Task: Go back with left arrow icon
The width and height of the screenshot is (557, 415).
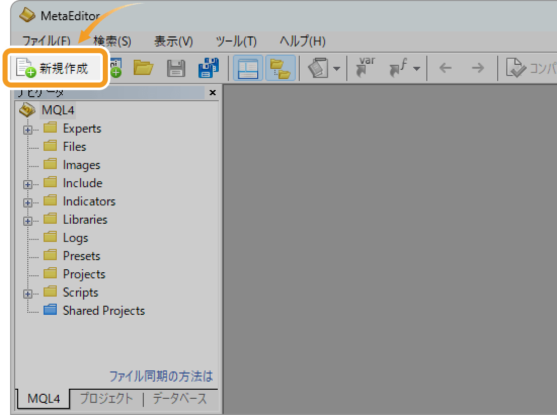Action: coord(446,68)
